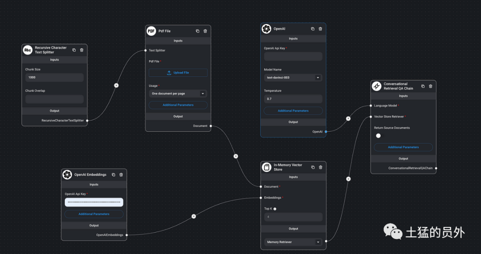The width and height of the screenshot is (481, 254).
Task: Remove the edge between Text Splitter and Pdf File
Action: (116, 85)
